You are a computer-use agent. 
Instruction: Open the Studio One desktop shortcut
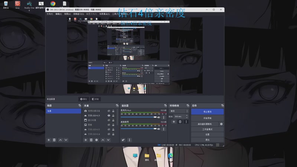click(29, 5)
